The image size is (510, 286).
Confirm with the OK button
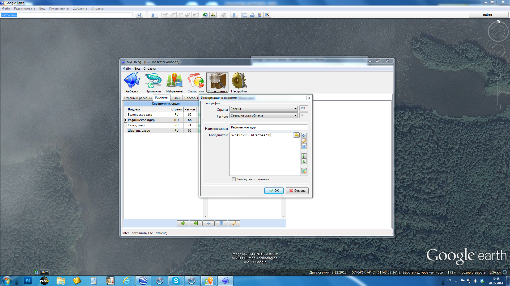pyautogui.click(x=274, y=191)
